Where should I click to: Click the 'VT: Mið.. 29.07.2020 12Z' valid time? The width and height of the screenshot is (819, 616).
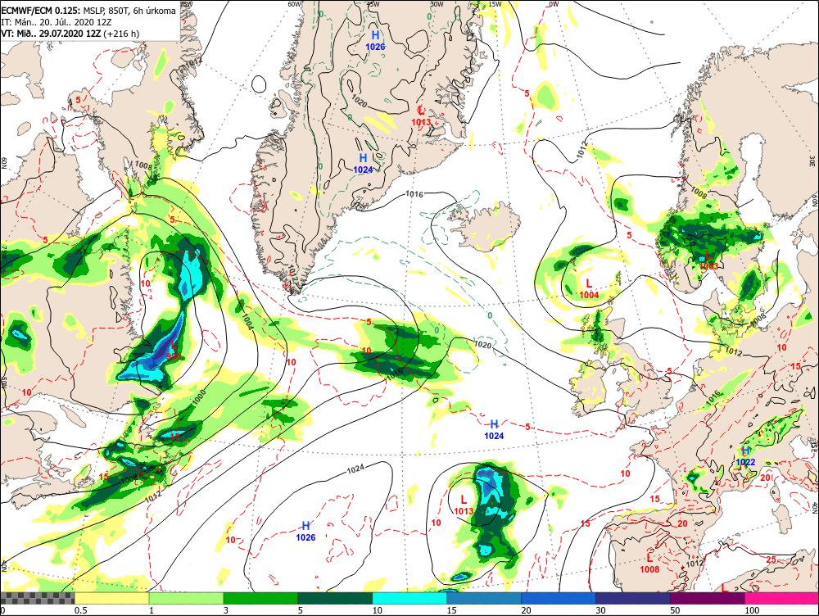click(x=51, y=34)
